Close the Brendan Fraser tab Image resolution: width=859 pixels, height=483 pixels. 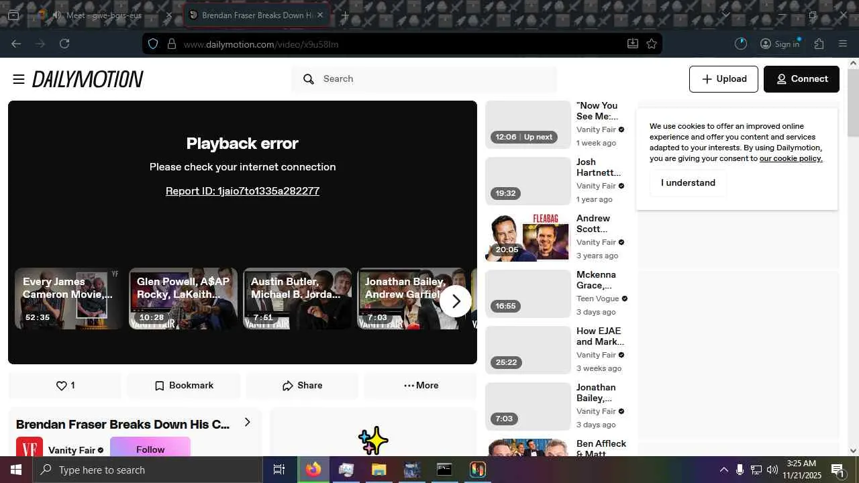click(x=320, y=15)
